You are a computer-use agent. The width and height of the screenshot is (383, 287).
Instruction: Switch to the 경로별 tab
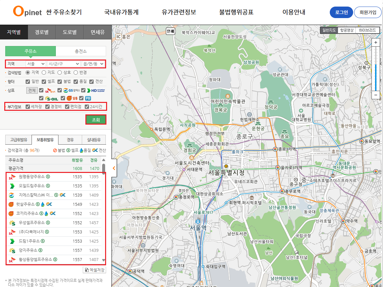[42, 32]
